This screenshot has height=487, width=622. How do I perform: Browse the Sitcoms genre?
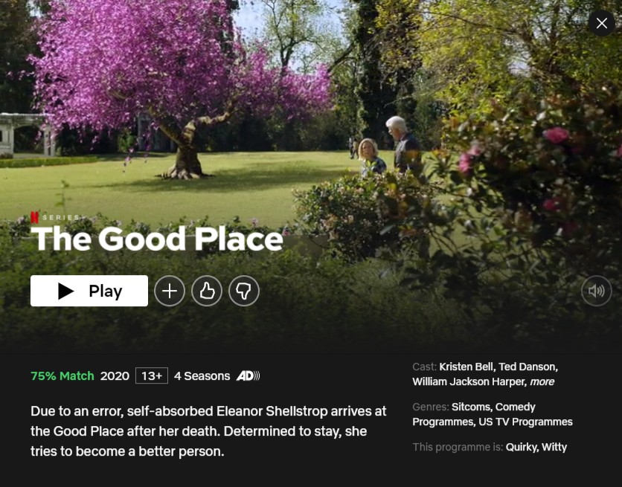[x=471, y=407]
